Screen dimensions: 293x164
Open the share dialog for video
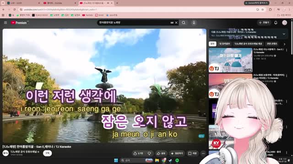pyautogui.click(x=161, y=154)
